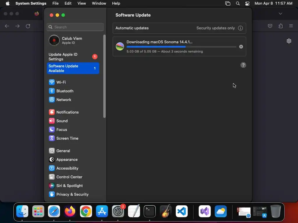Open Launchpad from the Dock

click(x=38, y=211)
